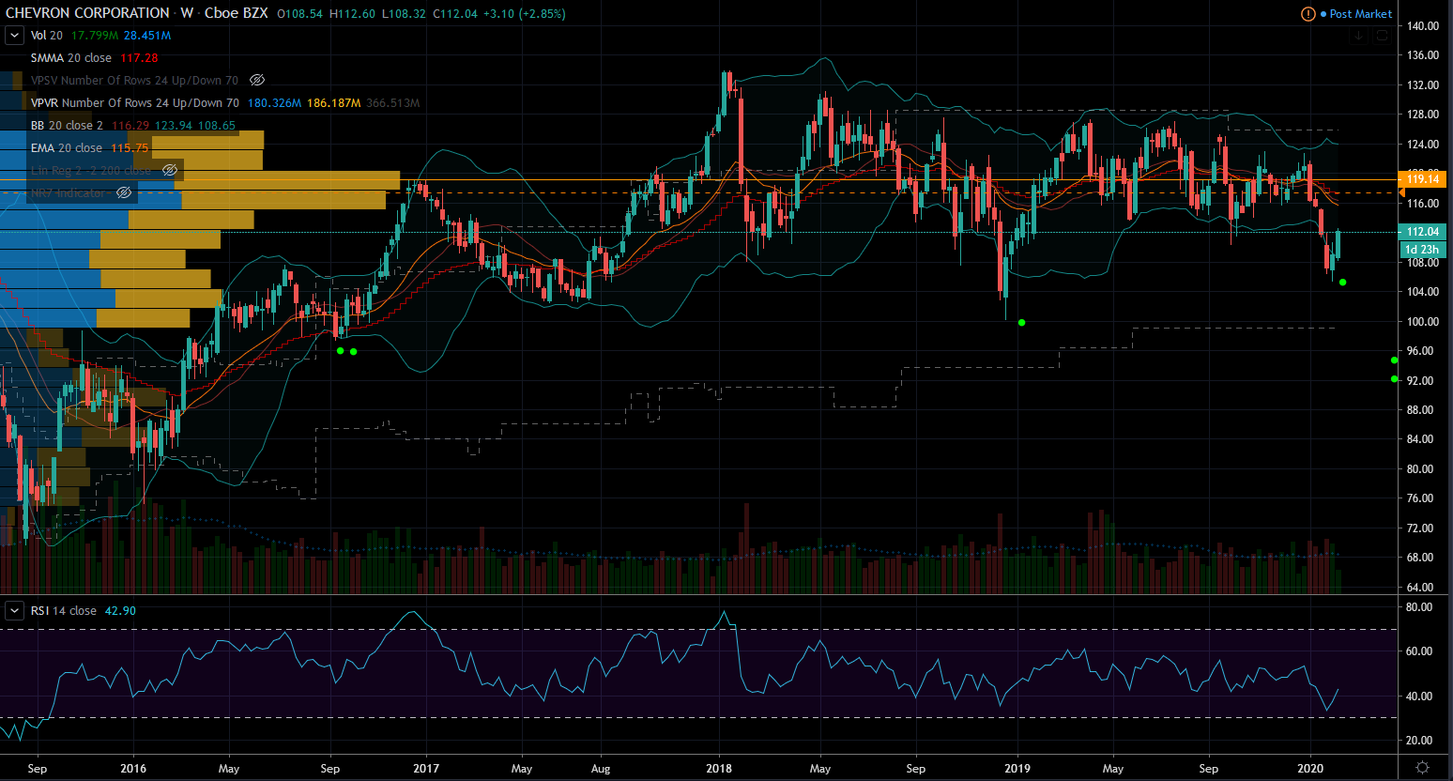Click the 2017 time axis label
Viewport: 1453px width, 781px height.
[x=426, y=769]
